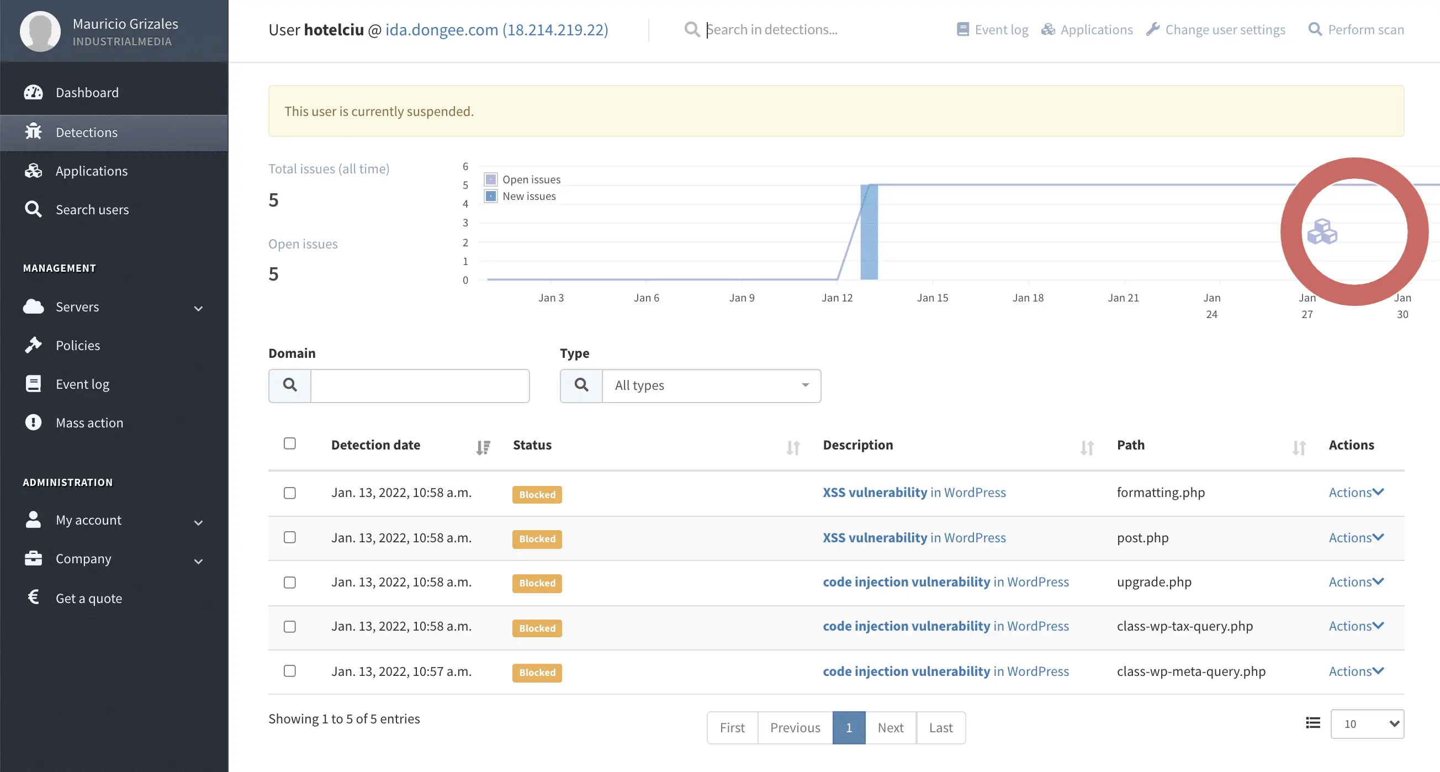
Task: Click the Previous pagination button
Action: click(x=795, y=727)
